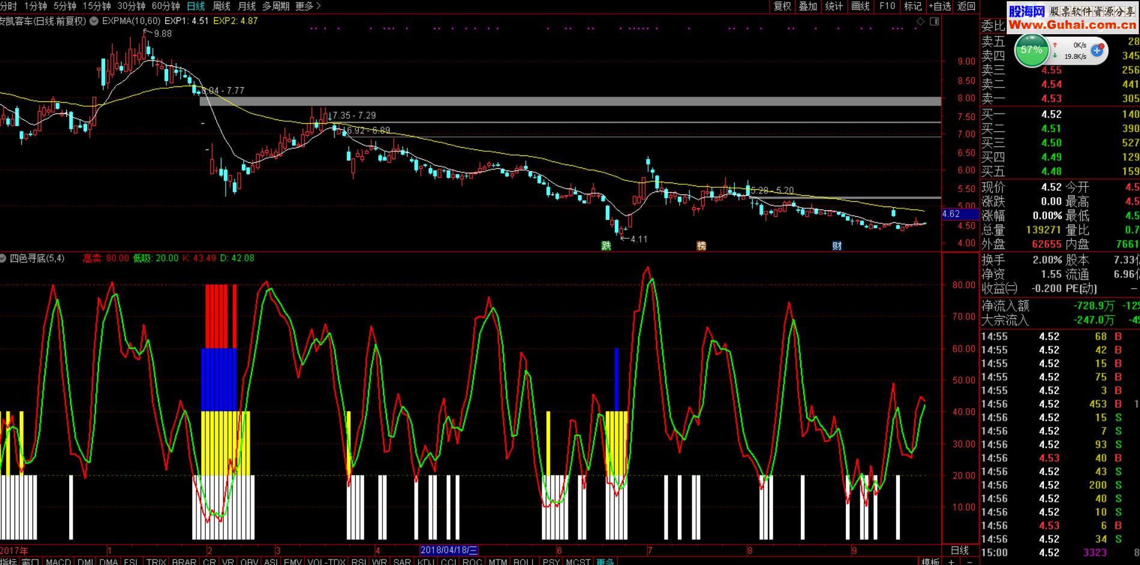The height and width of the screenshot is (565, 1140).
Task: Open 更多 indicators at bottom
Action: pos(605,561)
